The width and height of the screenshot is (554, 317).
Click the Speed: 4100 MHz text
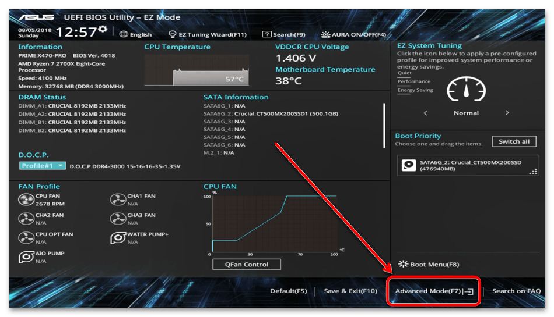pyautogui.click(x=43, y=78)
